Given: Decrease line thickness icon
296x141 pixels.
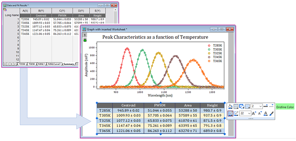Looking at the screenshot, I should coord(271,106).
